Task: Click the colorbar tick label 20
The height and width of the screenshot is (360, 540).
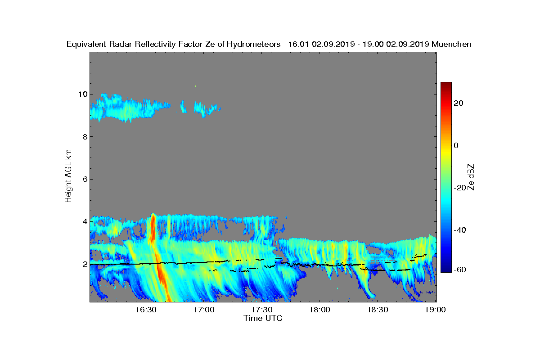Action: pyautogui.click(x=459, y=103)
